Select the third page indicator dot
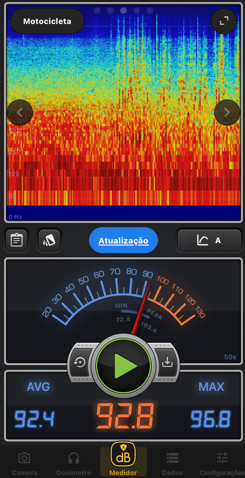 [123, 11]
